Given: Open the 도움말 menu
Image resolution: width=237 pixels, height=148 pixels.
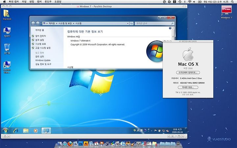Looking at the screenshot, I should 58,2.
